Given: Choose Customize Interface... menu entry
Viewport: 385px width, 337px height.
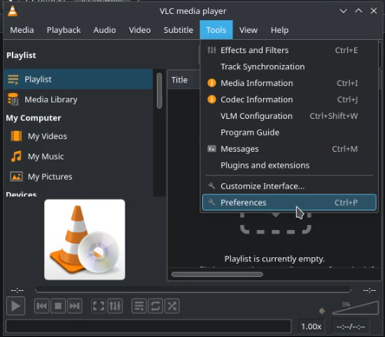Looking at the screenshot, I should click(289, 186).
